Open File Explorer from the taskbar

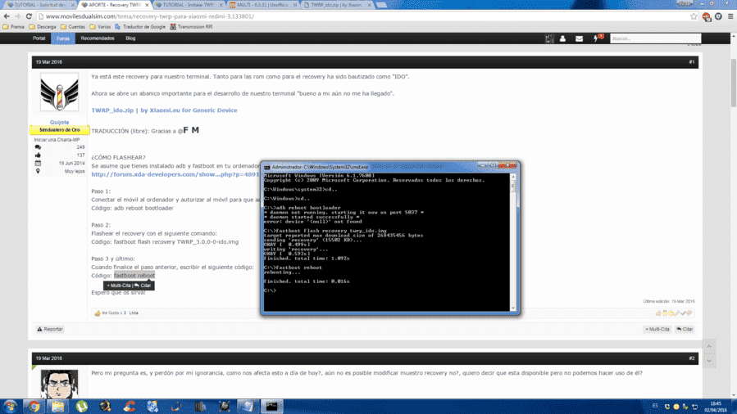point(58,406)
